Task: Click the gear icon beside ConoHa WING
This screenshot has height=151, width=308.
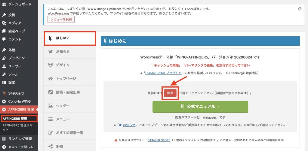Action: click(x=4, y=101)
